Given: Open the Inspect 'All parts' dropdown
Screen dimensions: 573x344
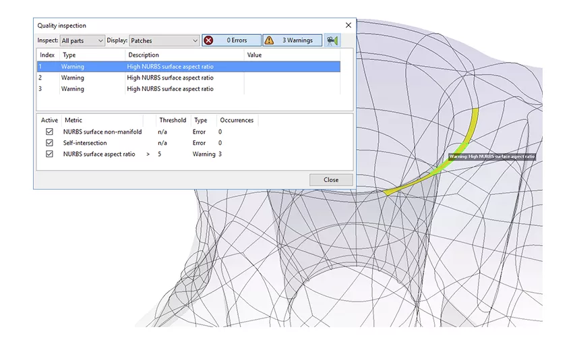Looking at the screenshot, I should coord(82,41).
